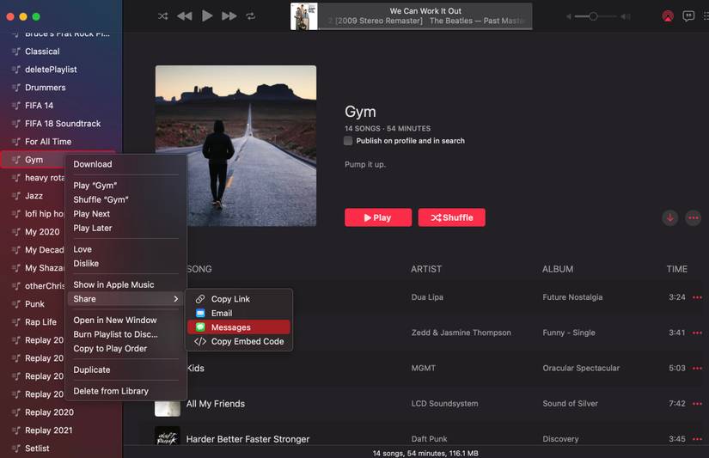The image size is (709, 458).
Task: Sort by ALBUM column header
Action: tap(558, 269)
